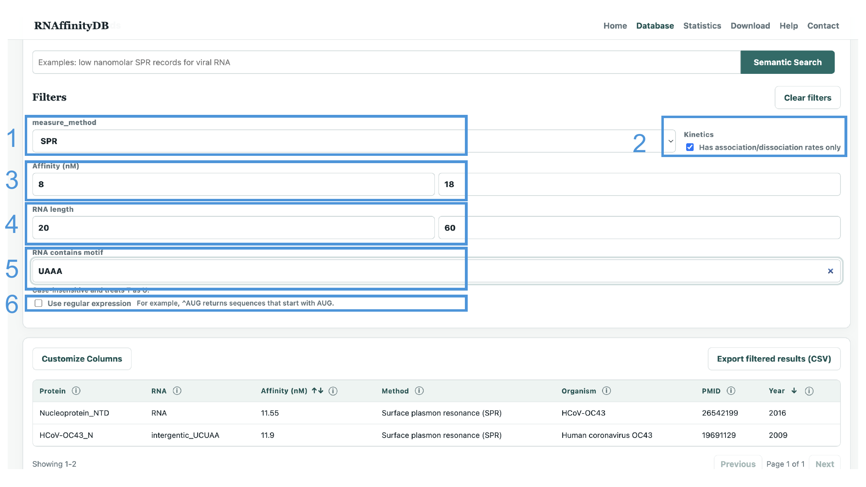
Task: Click the RNA length maximum field showing 60
Action: tap(639, 228)
